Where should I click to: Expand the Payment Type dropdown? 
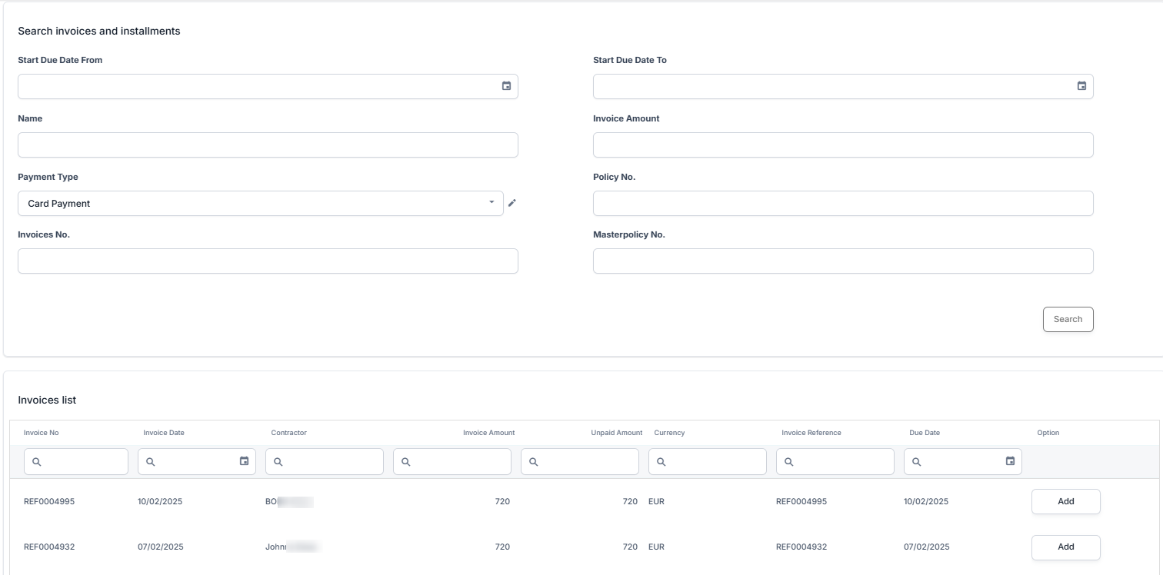[492, 202]
